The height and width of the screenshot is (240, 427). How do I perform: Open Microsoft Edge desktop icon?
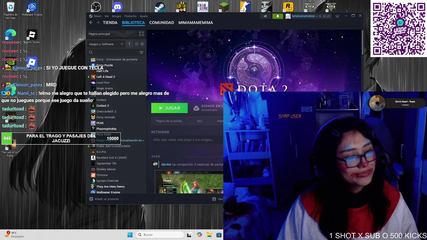(x=11, y=37)
